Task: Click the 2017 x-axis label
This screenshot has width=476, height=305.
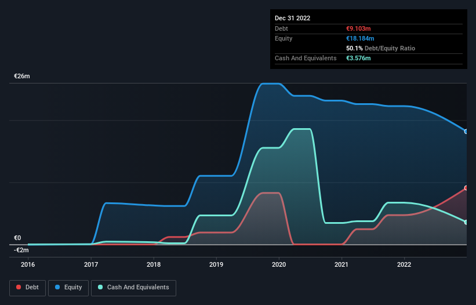Action: (91, 264)
